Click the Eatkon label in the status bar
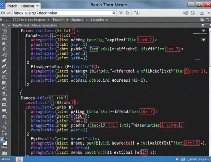Viewport: 211px width, 162px height. 5,159
